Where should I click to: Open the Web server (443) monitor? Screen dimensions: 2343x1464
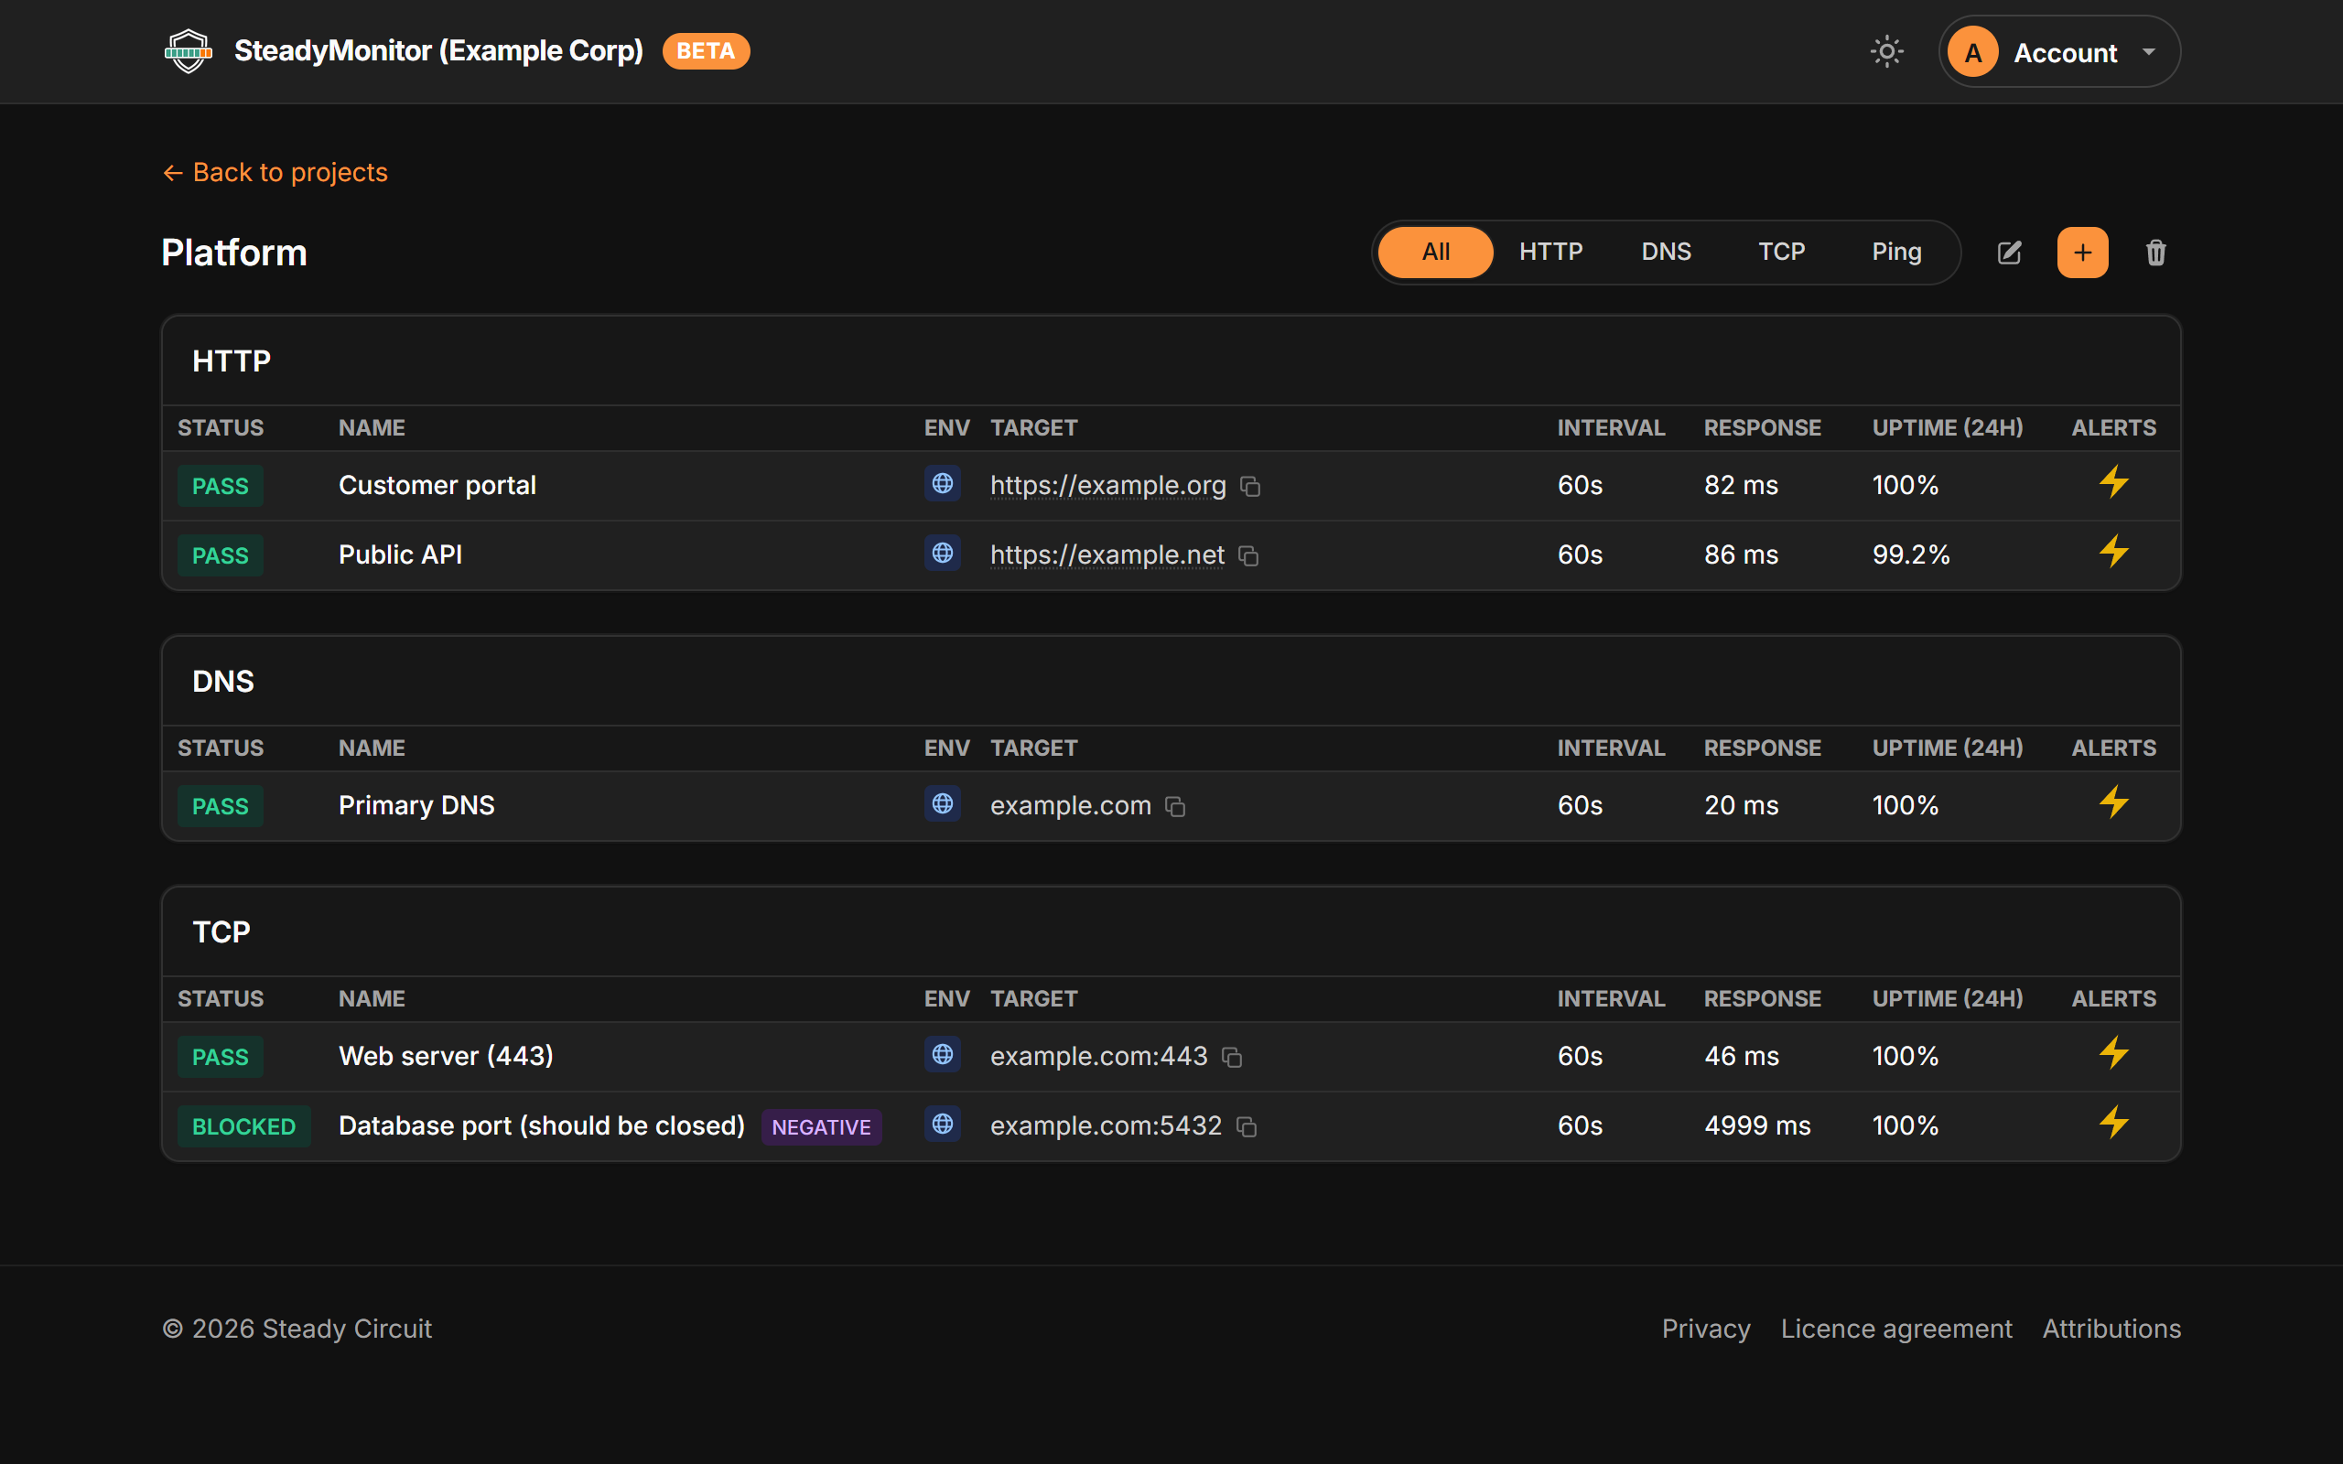pos(446,1056)
